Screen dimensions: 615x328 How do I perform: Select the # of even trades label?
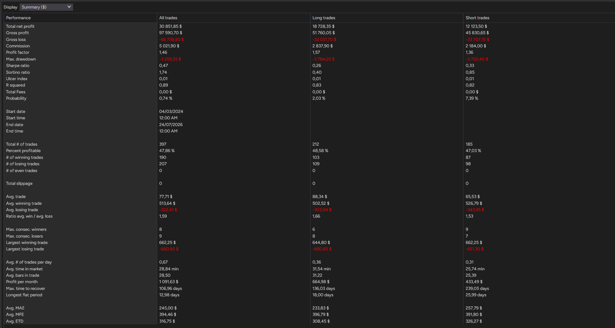(22, 171)
